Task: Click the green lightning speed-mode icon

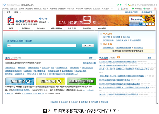Action: (121, 4)
